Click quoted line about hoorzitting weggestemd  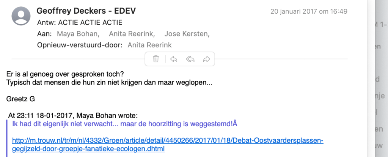pos(124,124)
